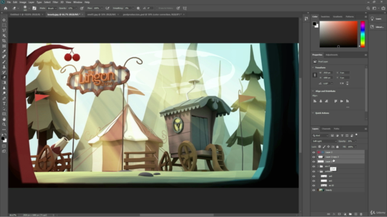Viewport: 387px width, 217px height.
Task: Open the blend mode Soft Light dropdown
Action: coord(324,141)
